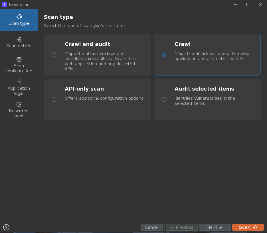Switch to the Scan details tab label
This screenshot has width=267, height=233.
[x=19, y=46]
